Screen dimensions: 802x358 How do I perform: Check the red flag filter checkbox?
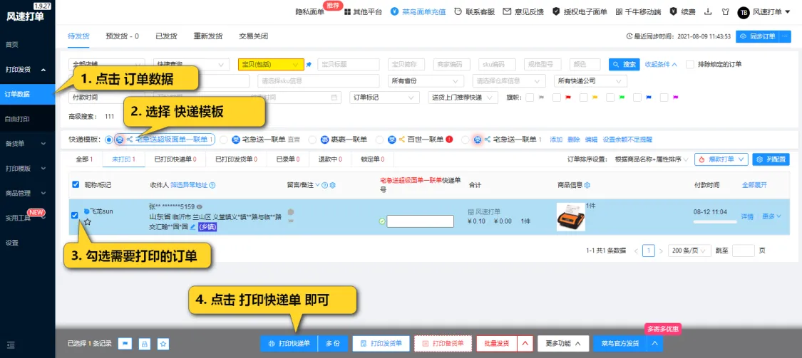click(557, 97)
